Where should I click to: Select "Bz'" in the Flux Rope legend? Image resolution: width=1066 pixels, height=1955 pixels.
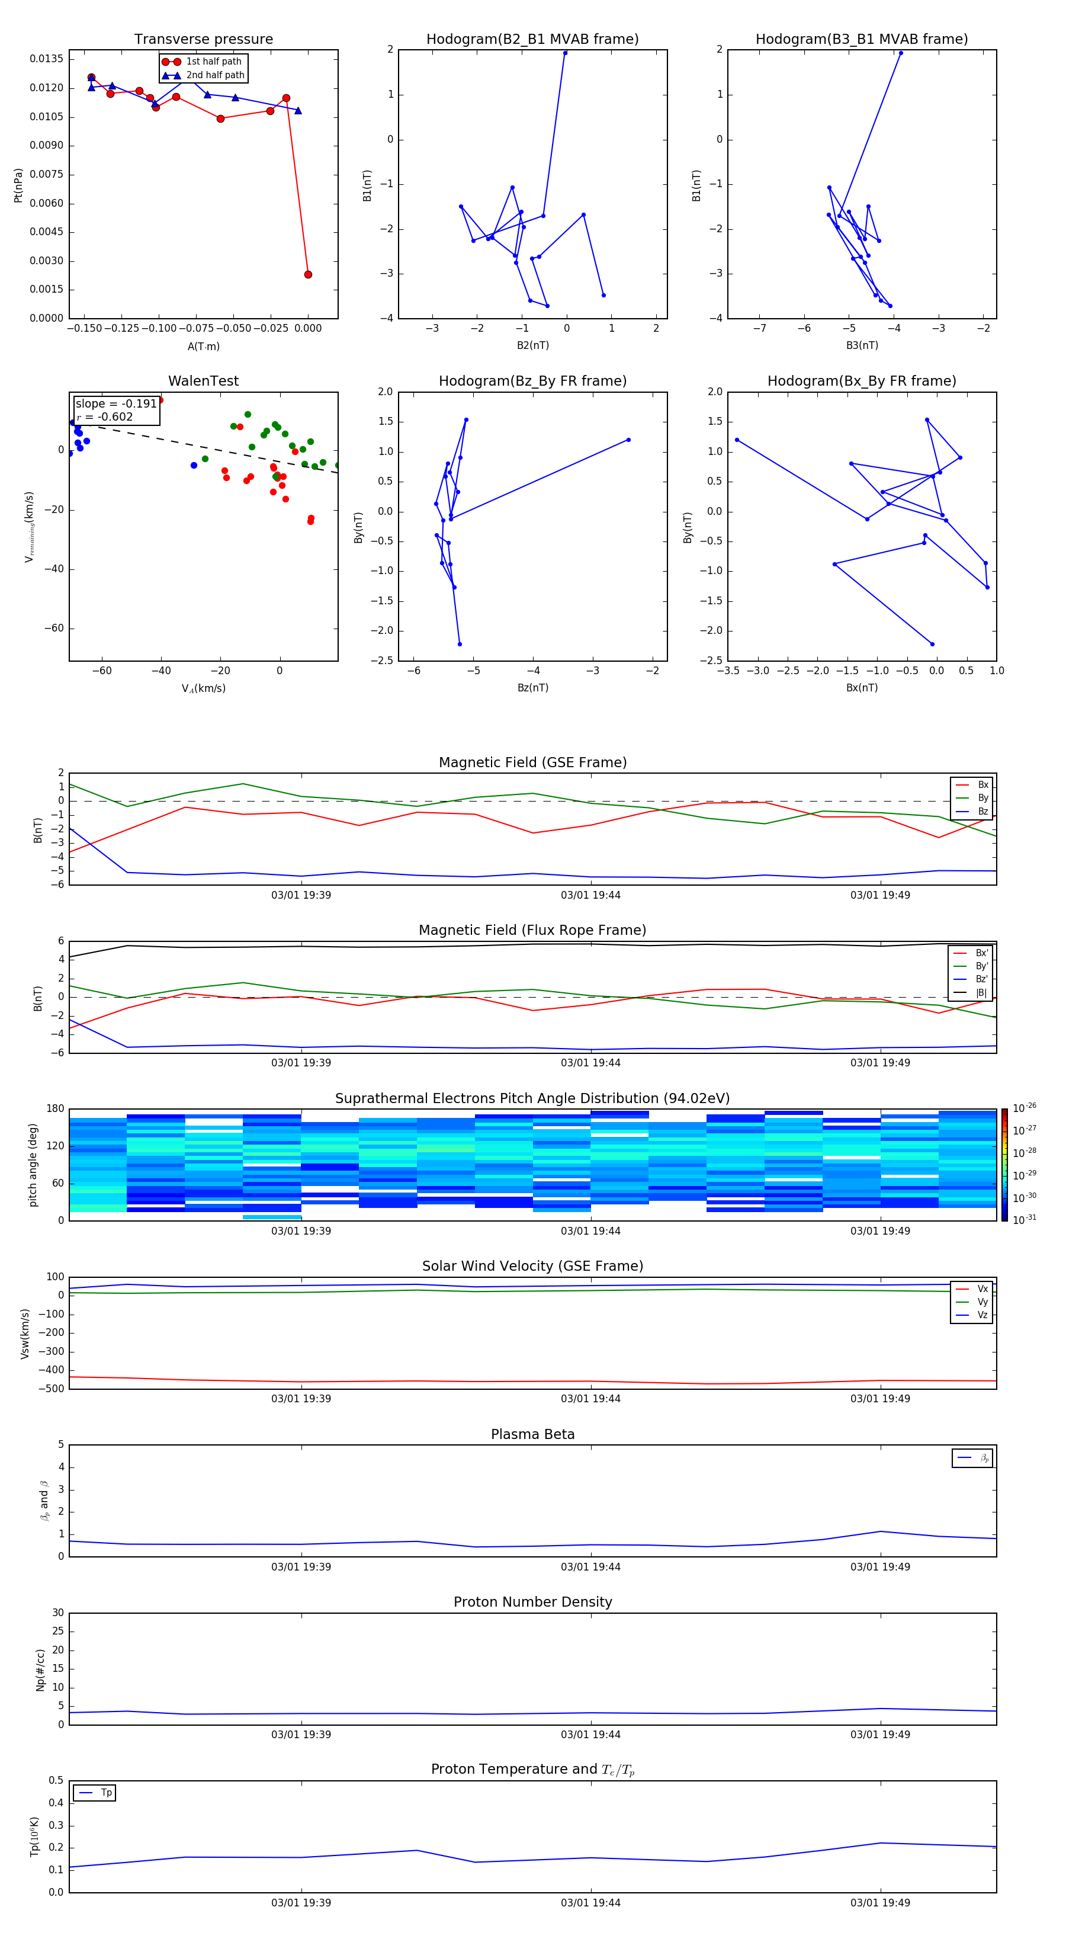coord(971,979)
